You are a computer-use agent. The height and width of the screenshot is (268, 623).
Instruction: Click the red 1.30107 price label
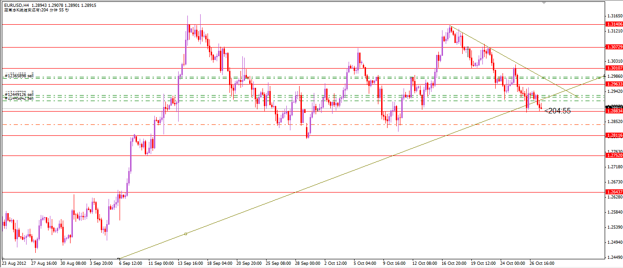coord(614,68)
